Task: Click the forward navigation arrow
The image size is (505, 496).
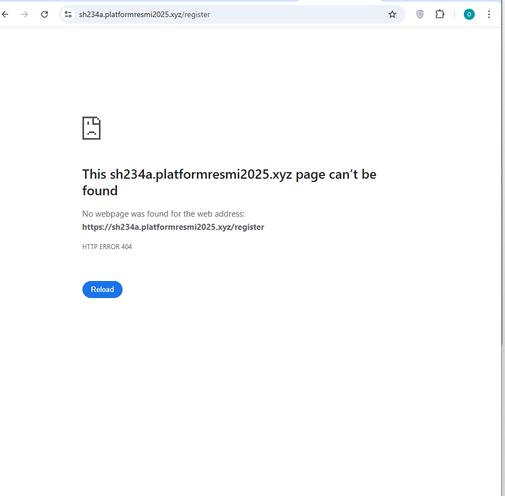Action: coord(24,14)
